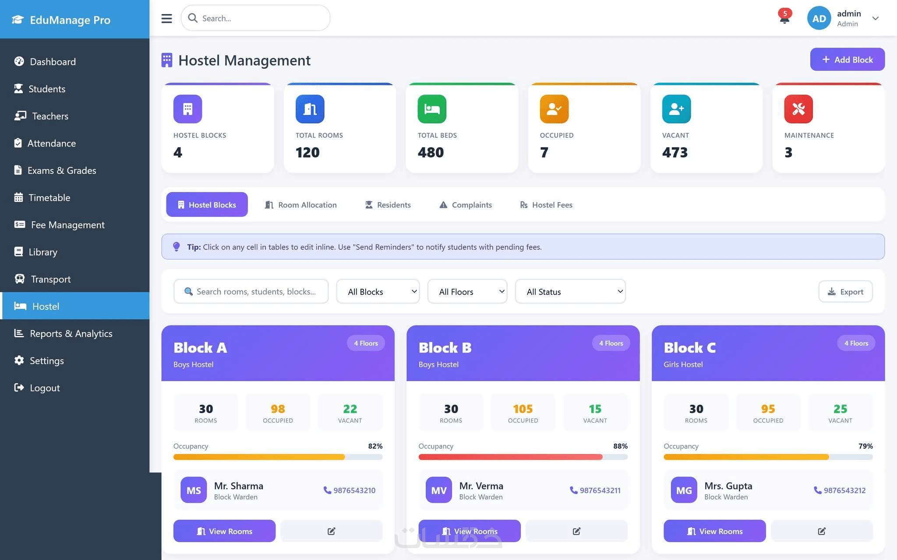This screenshot has height=560, width=897.
Task: Click the red Maintenance tools icon
Action: point(798,109)
